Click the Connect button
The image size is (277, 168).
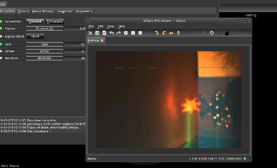click(x=35, y=21)
